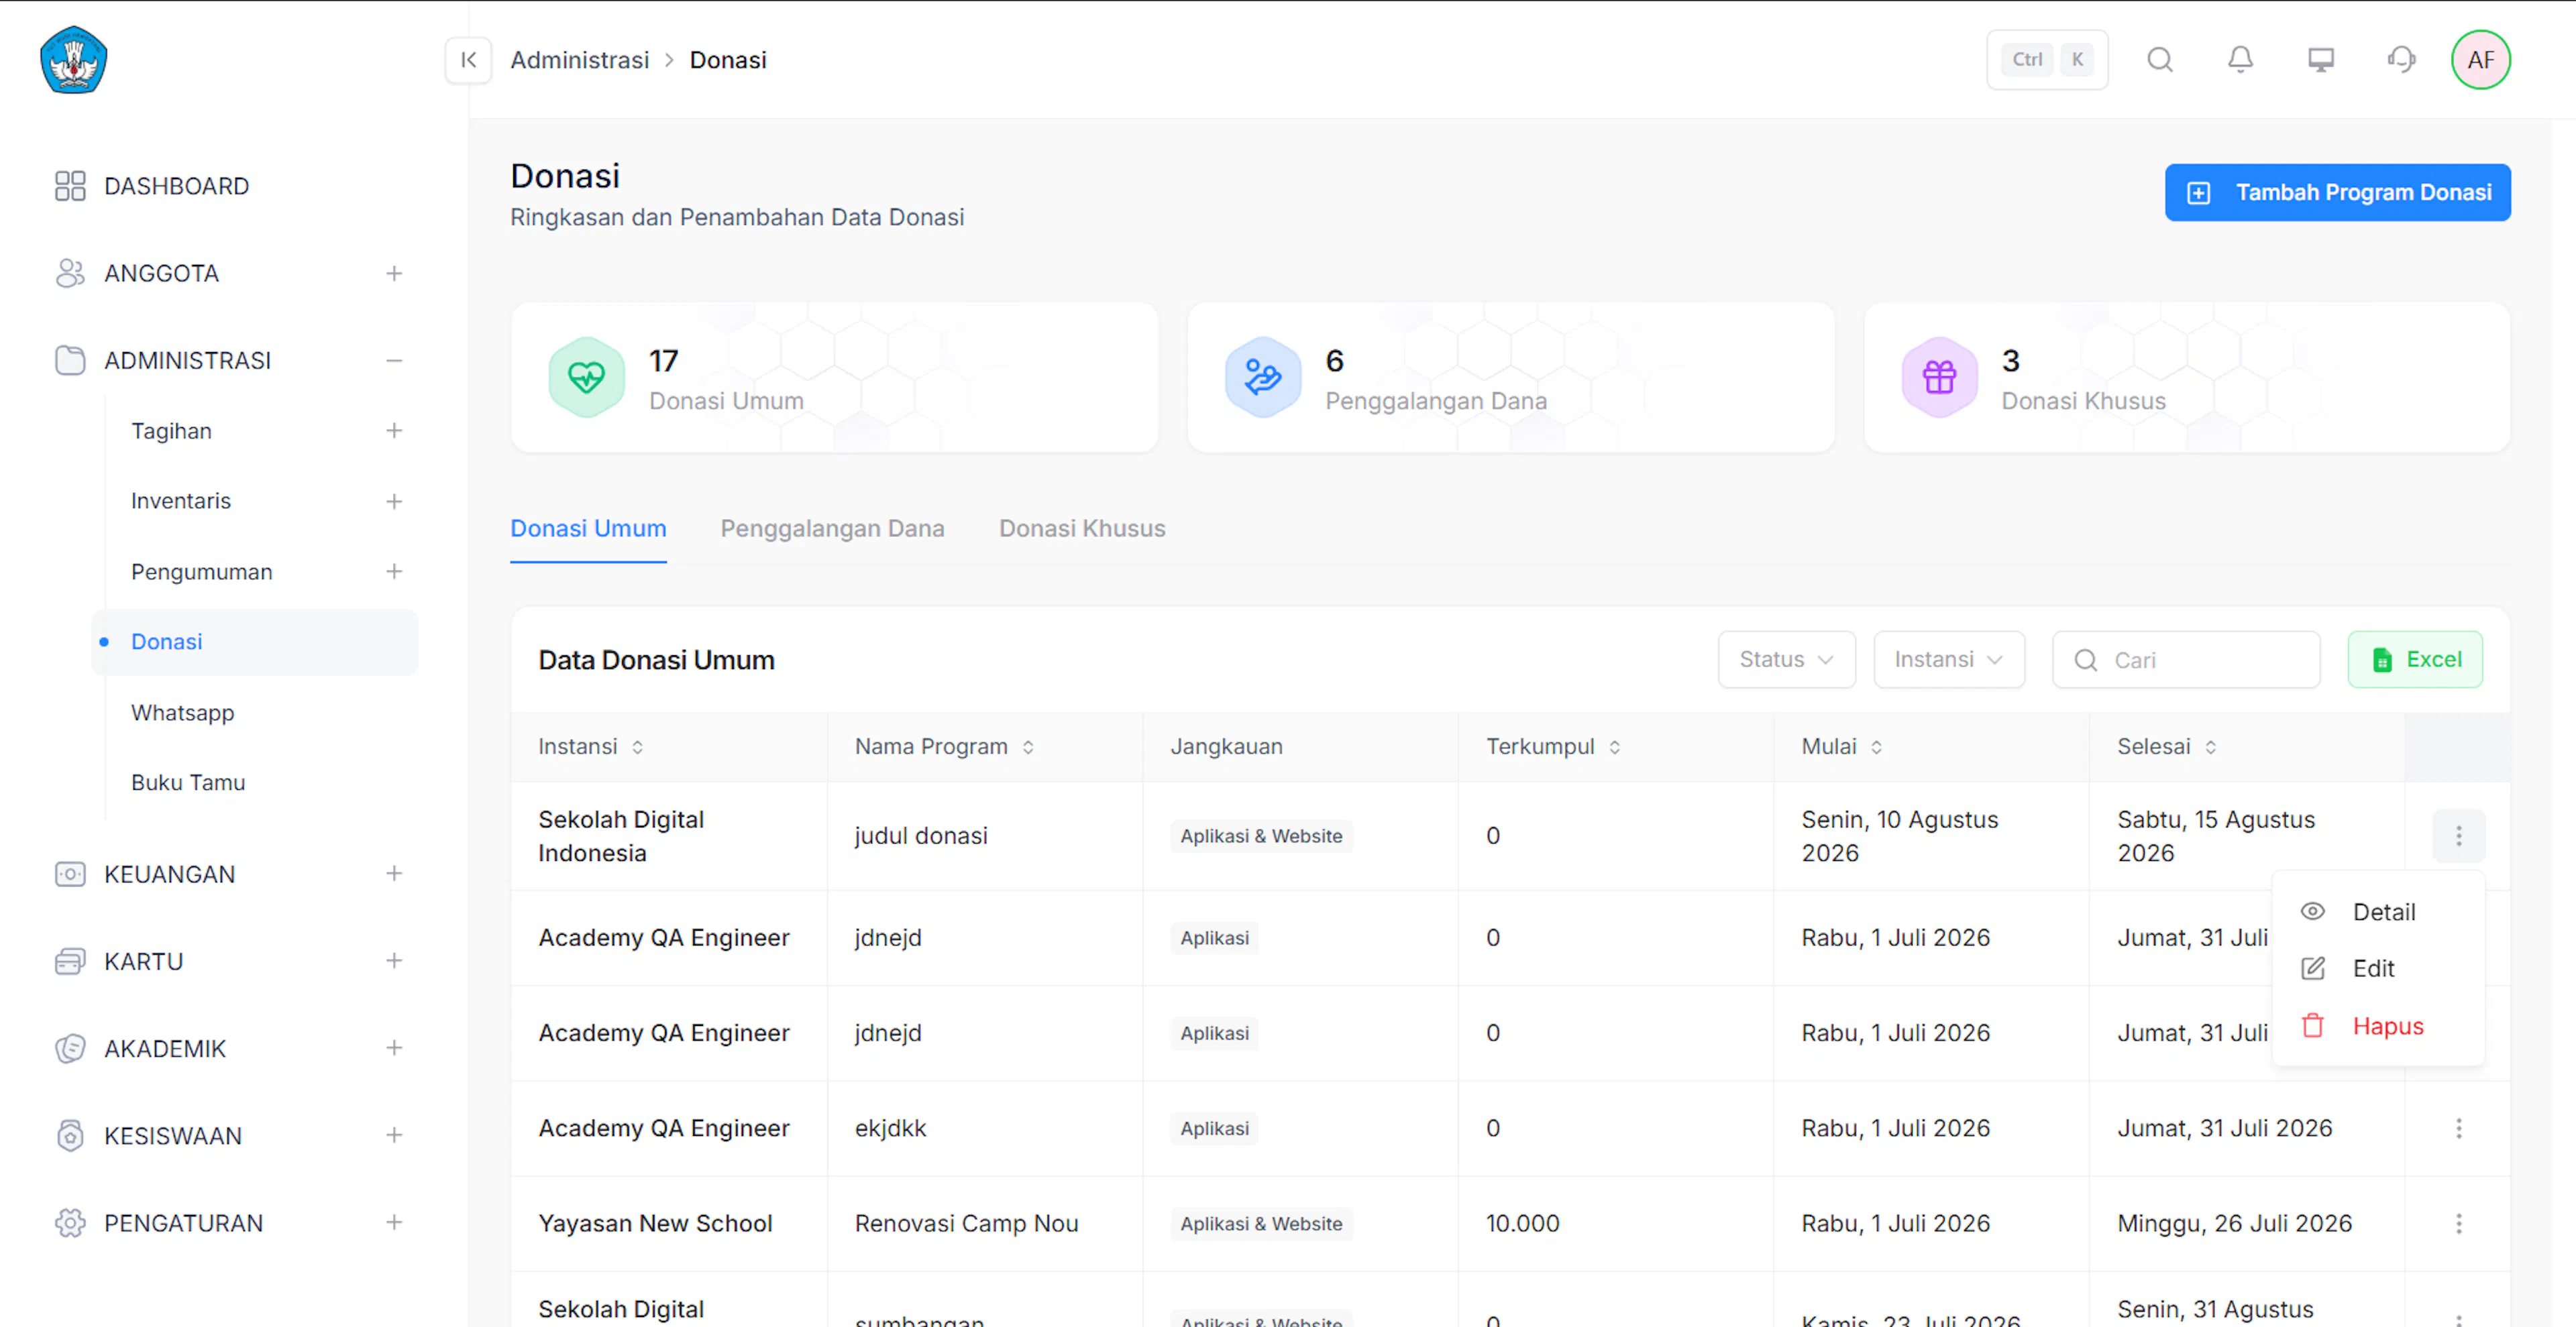Choose Edit from the row menu
2576x1327 pixels.
click(2378, 968)
